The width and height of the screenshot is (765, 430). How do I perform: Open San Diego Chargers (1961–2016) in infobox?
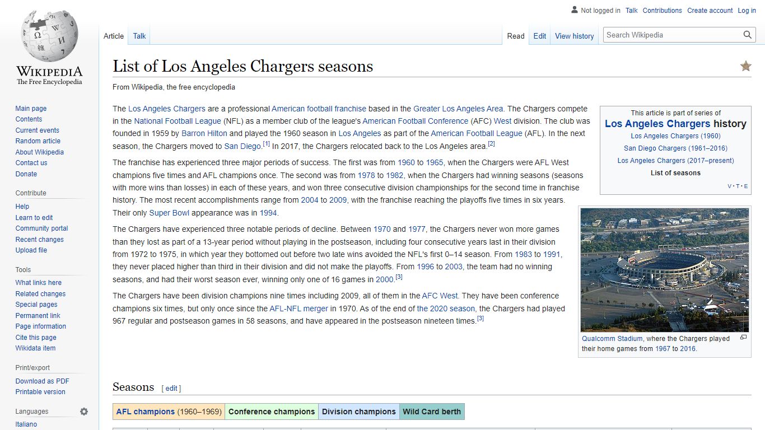coord(675,148)
